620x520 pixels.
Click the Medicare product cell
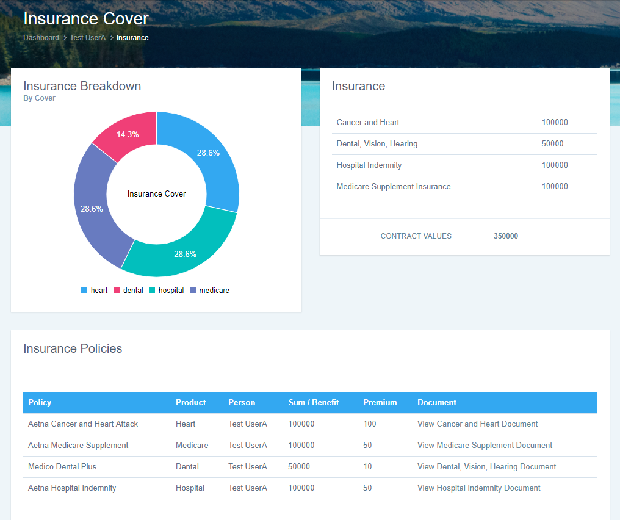click(x=192, y=446)
